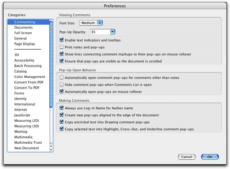Click the Pop-Up Opacity dropdown arrow
Viewport: 230px width, 169px height.
coord(112,32)
